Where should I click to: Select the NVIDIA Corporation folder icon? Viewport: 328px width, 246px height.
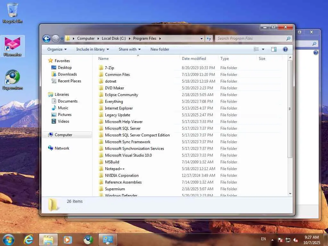[101, 175]
